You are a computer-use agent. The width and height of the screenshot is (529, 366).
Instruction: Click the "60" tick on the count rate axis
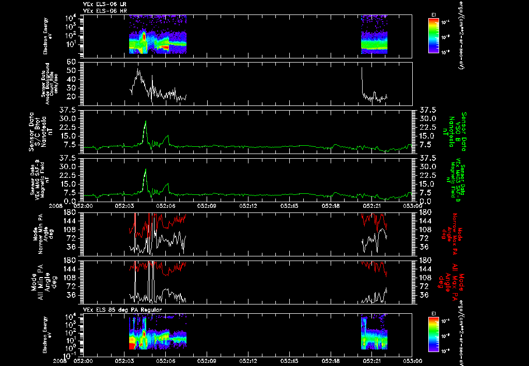click(x=71, y=63)
